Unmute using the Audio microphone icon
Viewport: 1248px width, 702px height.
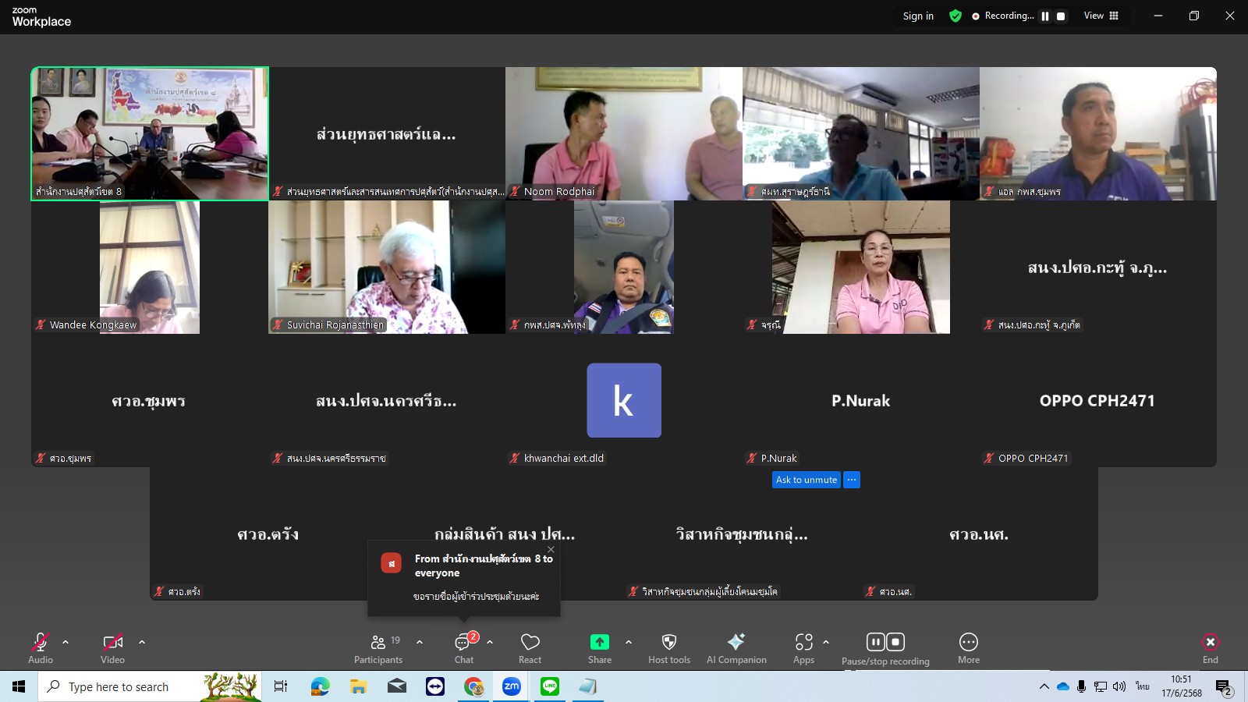tap(41, 642)
